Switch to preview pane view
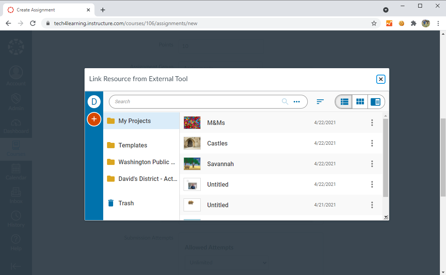This screenshot has width=446, height=275. [376, 102]
